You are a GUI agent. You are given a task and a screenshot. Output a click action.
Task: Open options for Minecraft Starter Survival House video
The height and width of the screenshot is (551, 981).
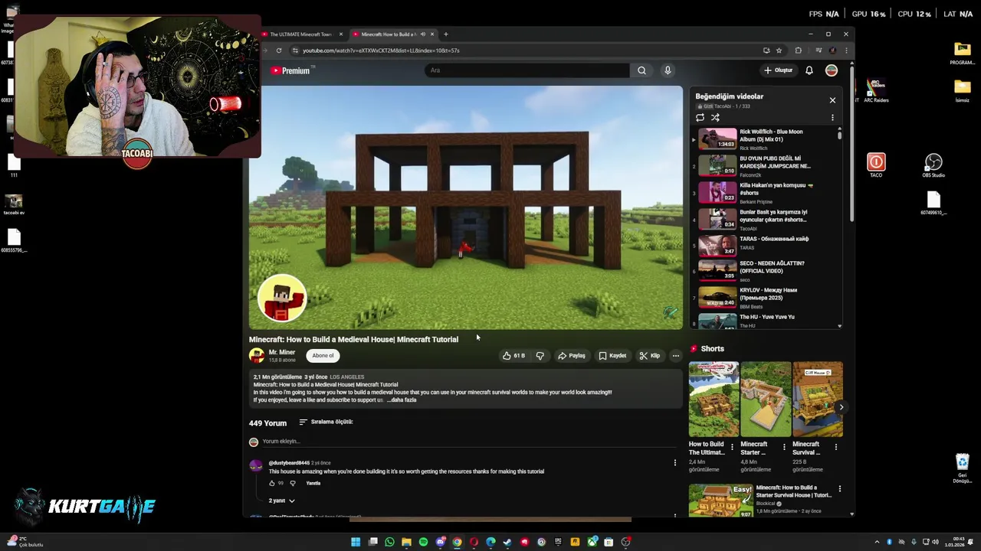[839, 488]
